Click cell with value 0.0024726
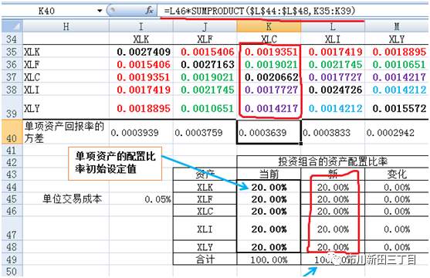Screen dimensions: 430x278 (x=333, y=90)
